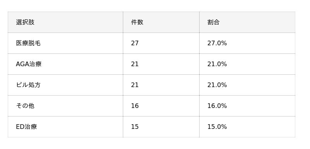Click the 医療脱毛 row text
Image resolution: width=310 pixels, height=149 pixels.
click(x=28, y=43)
